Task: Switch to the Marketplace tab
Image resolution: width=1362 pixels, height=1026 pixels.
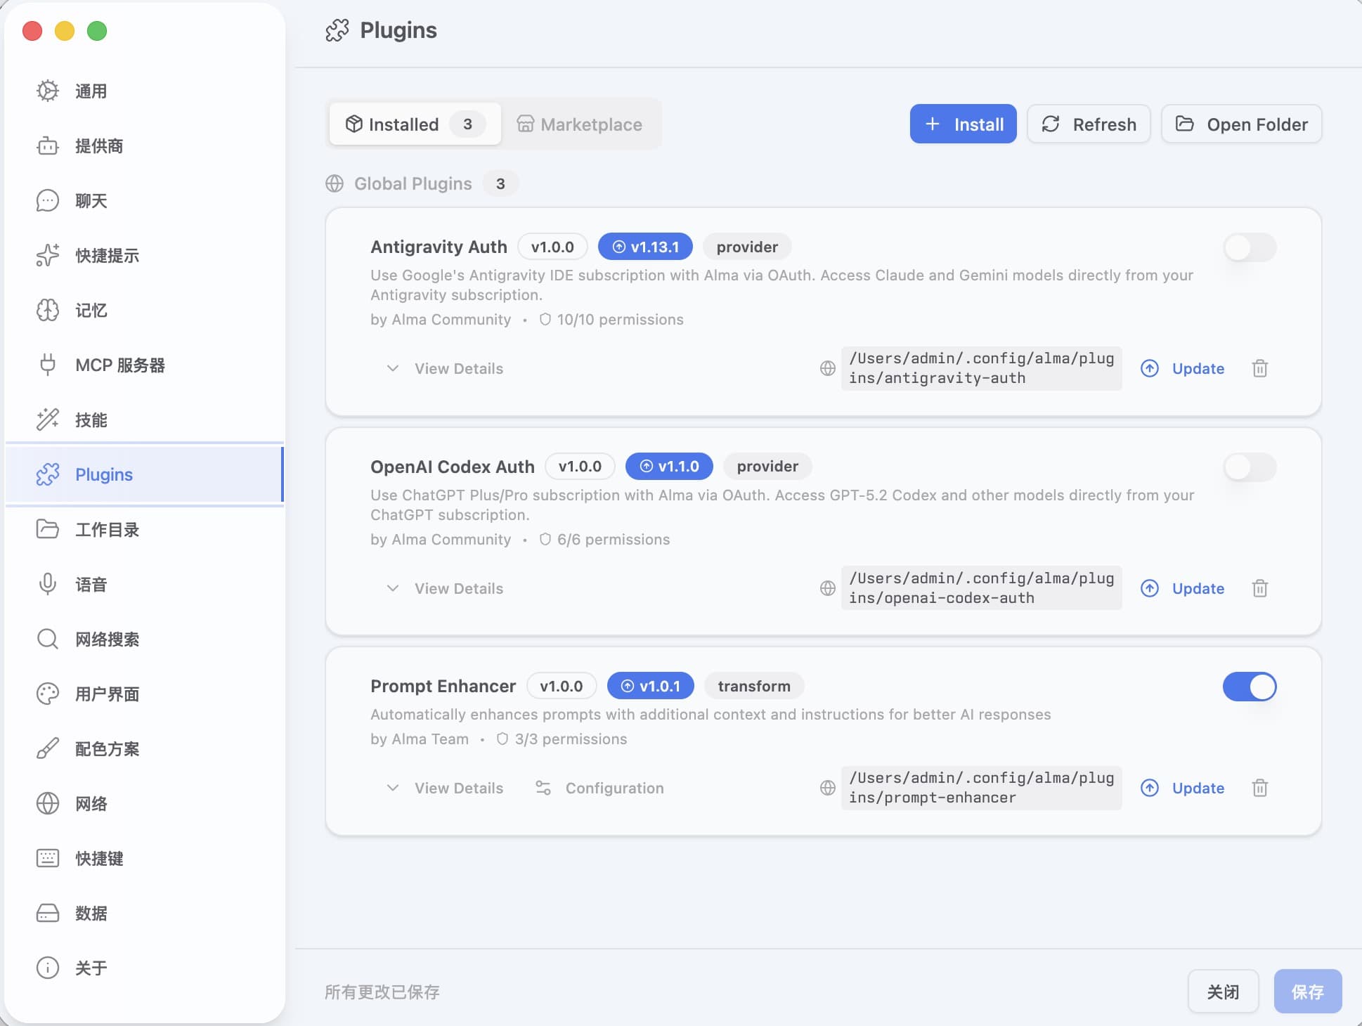Action: [x=581, y=124]
